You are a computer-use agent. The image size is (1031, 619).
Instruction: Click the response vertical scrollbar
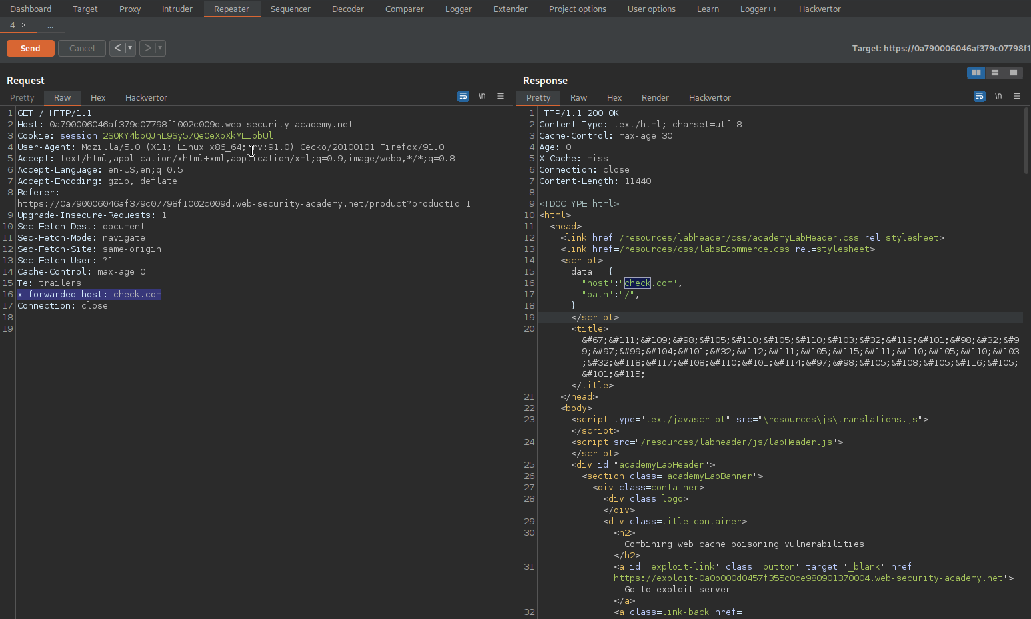tap(1026, 141)
